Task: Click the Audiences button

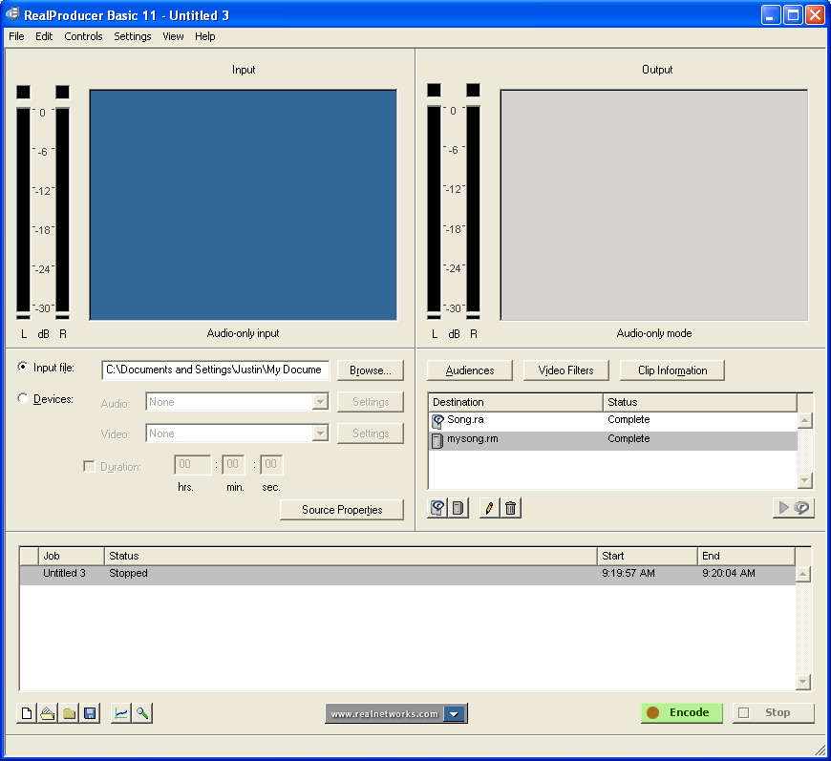Action: tap(470, 370)
